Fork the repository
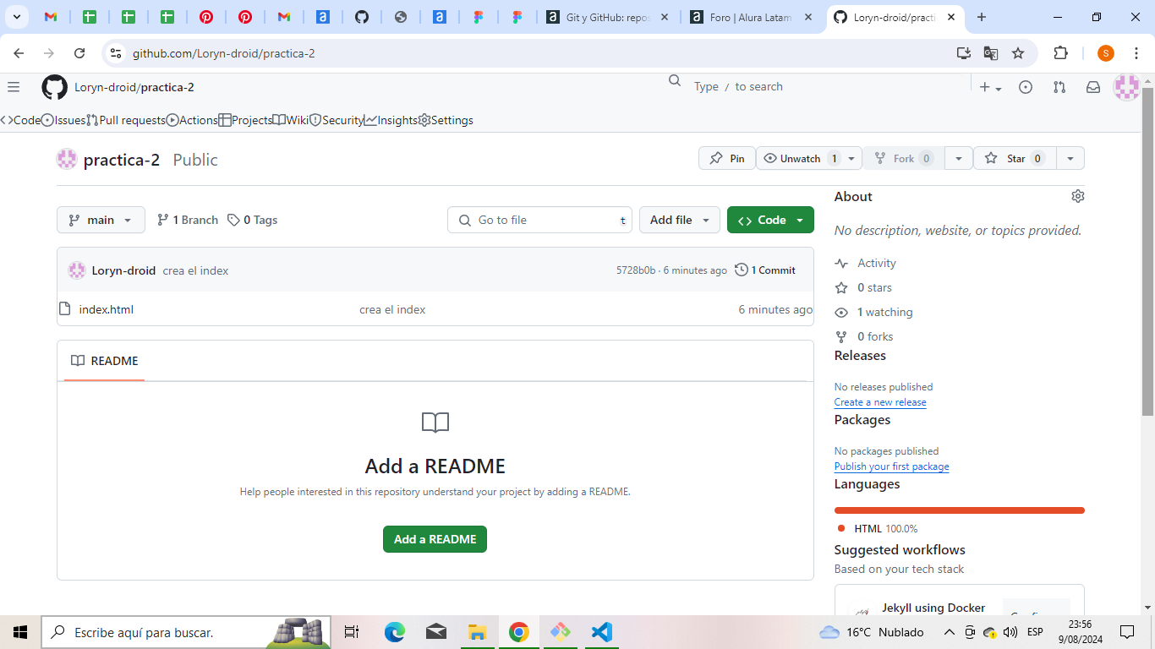 pyautogui.click(x=903, y=158)
